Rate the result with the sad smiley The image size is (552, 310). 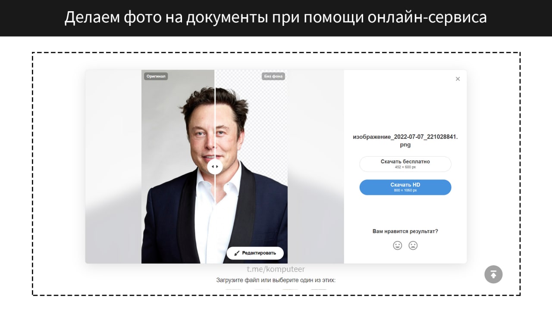(x=413, y=245)
